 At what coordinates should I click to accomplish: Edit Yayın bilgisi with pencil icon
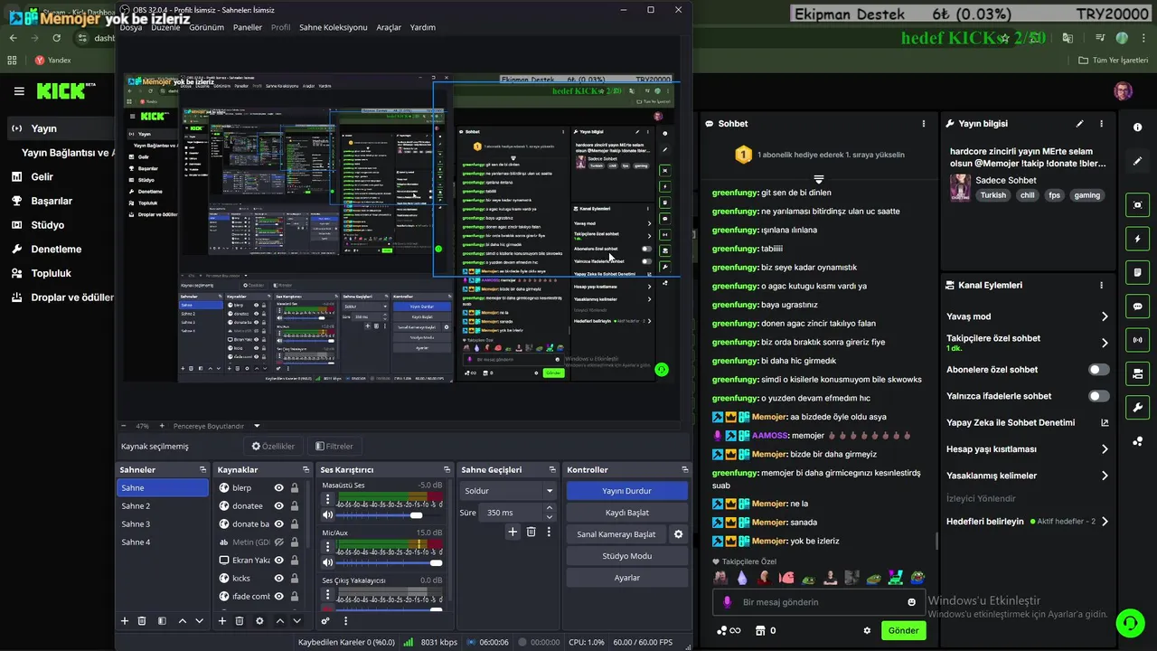(1079, 124)
